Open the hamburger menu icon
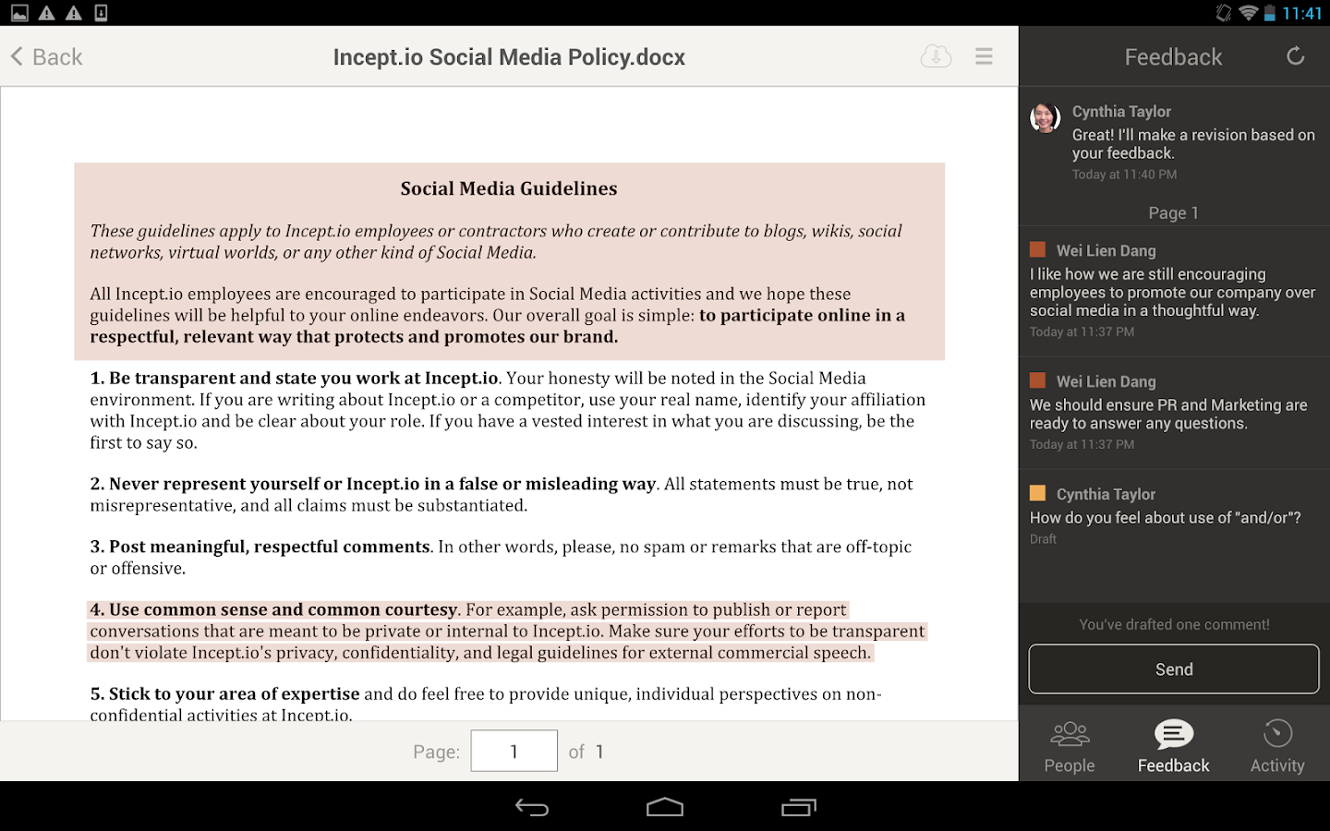The height and width of the screenshot is (831, 1330). click(x=984, y=56)
